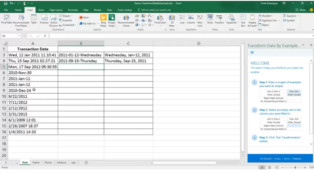Open hamburger menu in Transform Data pane

click(252, 53)
